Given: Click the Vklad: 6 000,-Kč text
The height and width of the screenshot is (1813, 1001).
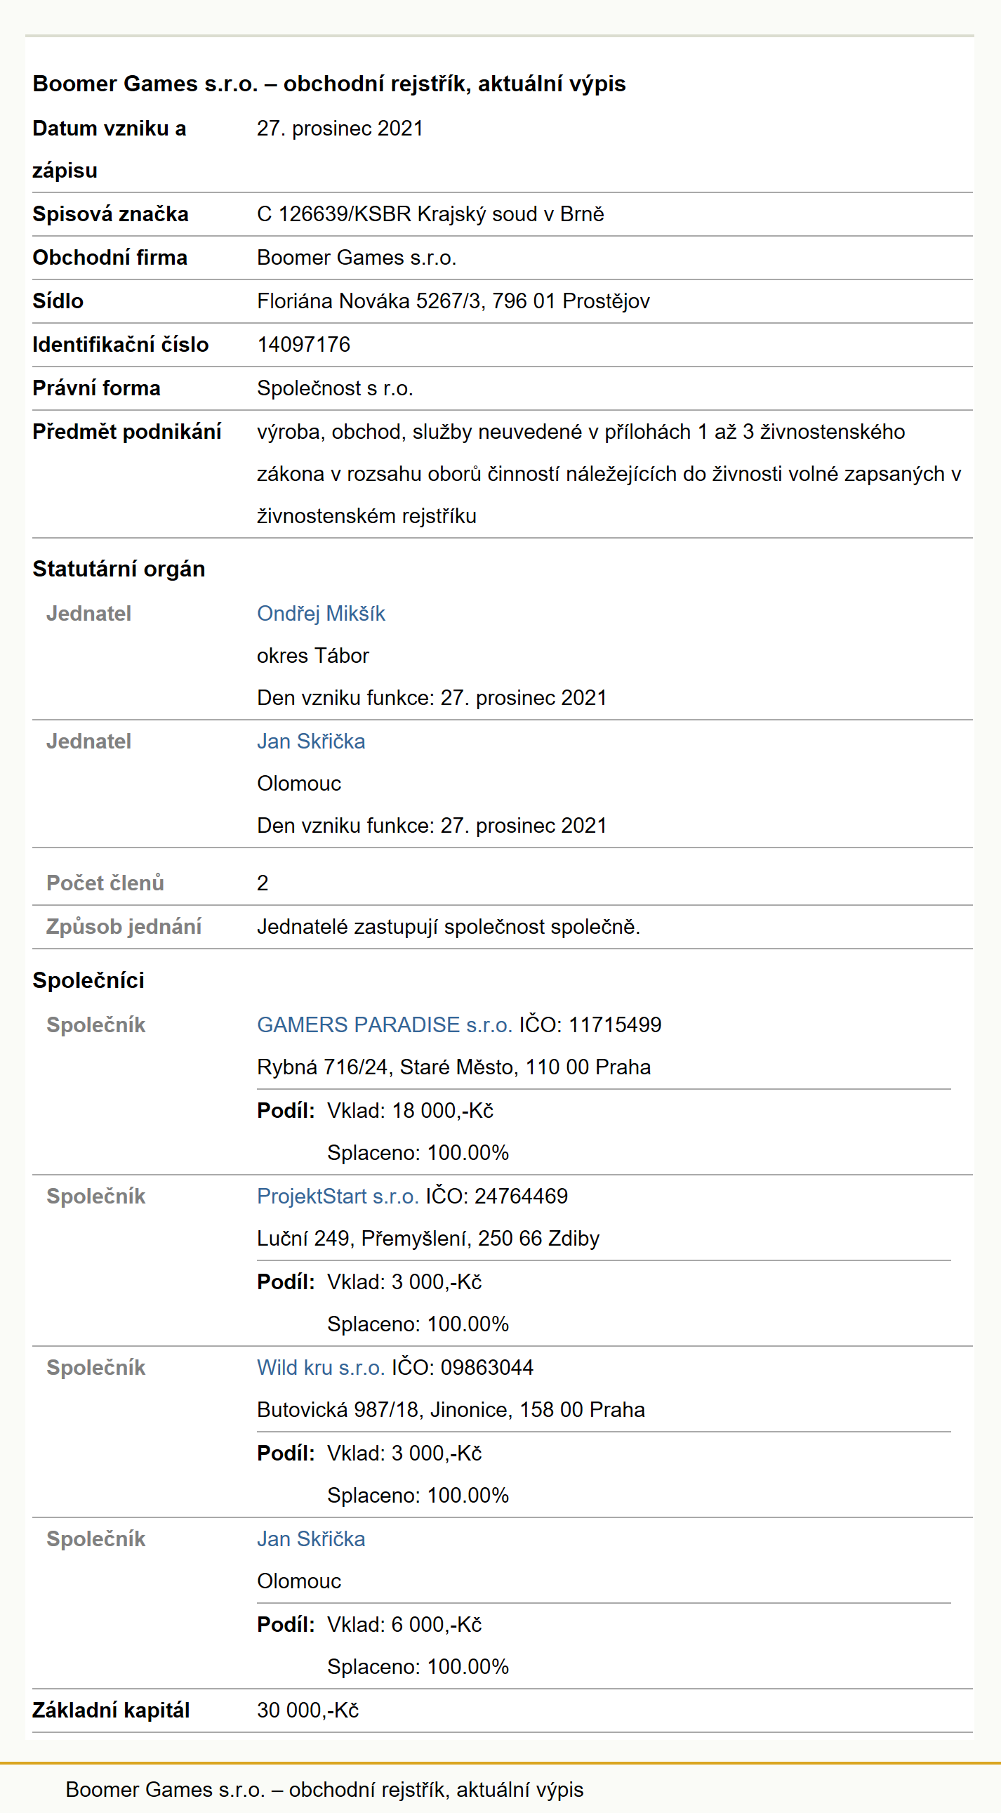Looking at the screenshot, I should click(x=404, y=1624).
